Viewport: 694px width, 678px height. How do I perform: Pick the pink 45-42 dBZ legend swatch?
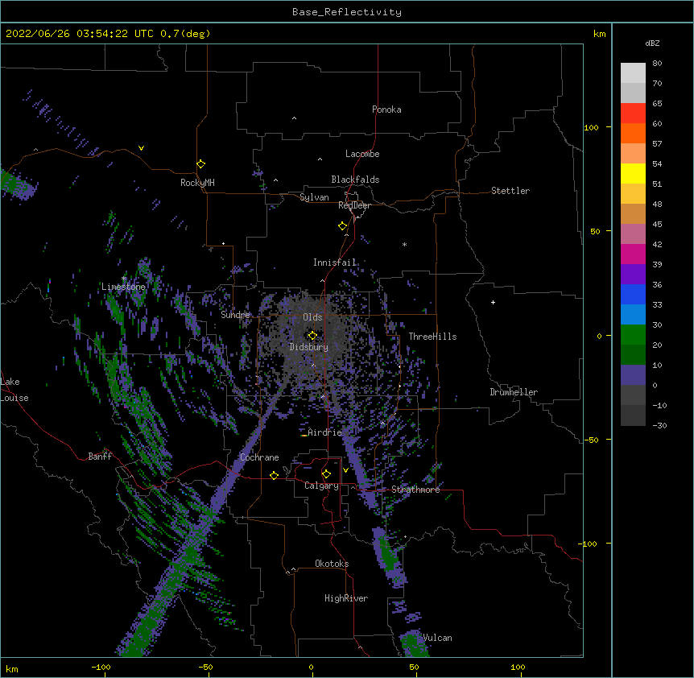coord(633,234)
